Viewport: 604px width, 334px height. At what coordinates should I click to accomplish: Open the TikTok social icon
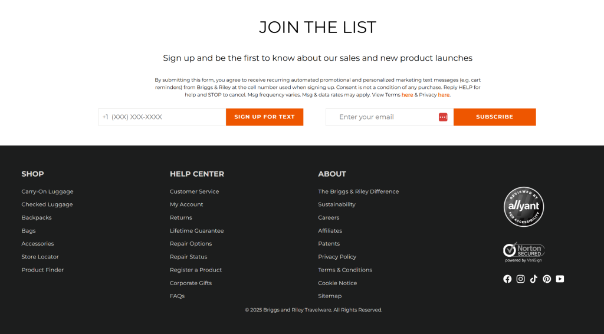tap(534, 279)
